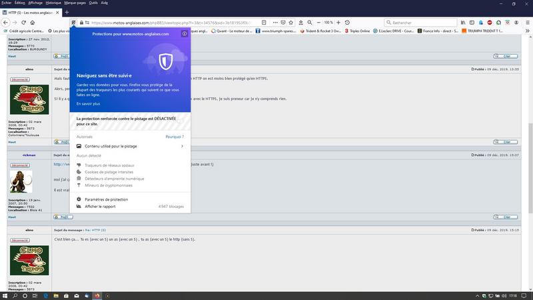533x300 pixels.
Task: Open the Windows notification center icon
Action: [x=524, y=296]
